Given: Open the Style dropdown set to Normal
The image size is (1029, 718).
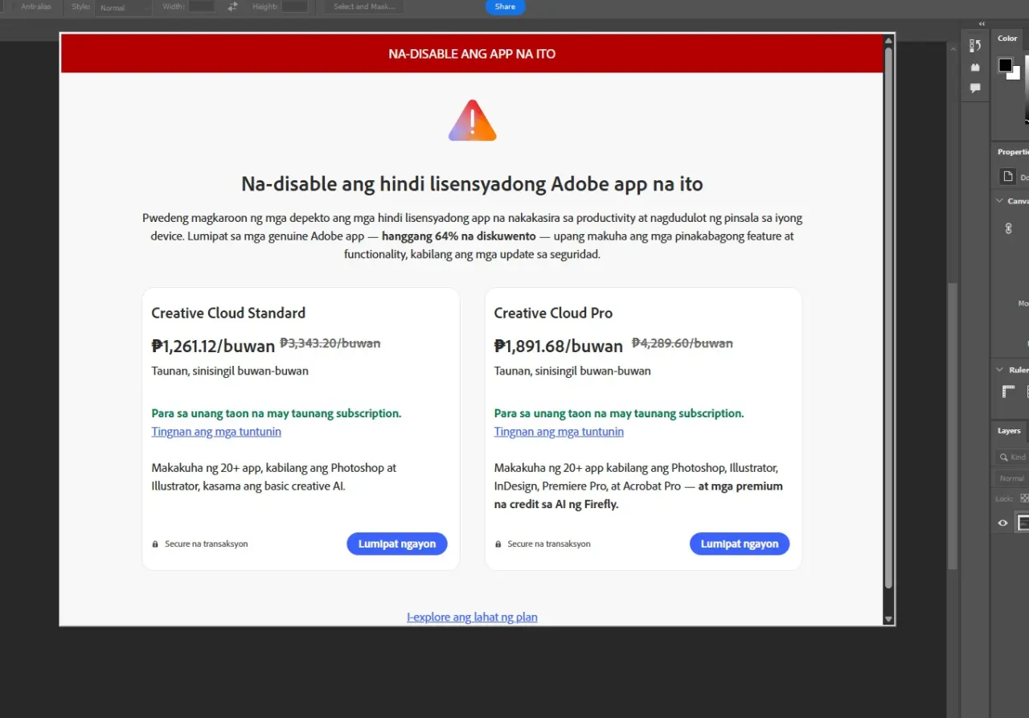Looking at the screenshot, I should (123, 7).
